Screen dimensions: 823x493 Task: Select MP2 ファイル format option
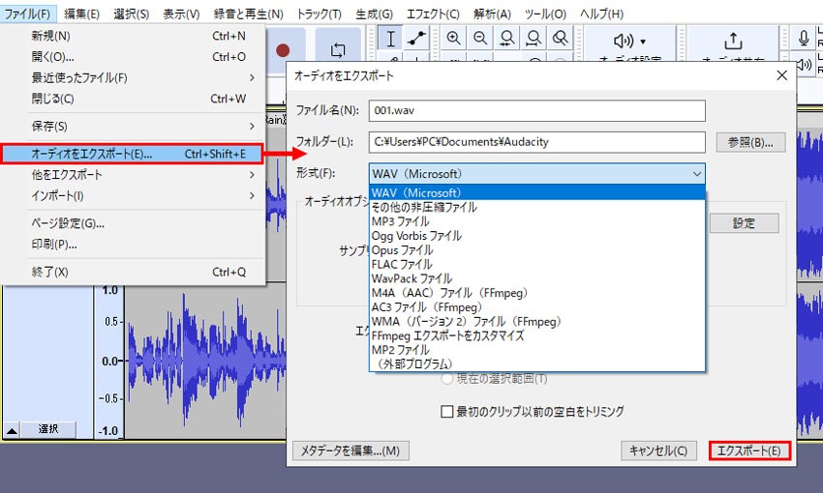pos(537,349)
